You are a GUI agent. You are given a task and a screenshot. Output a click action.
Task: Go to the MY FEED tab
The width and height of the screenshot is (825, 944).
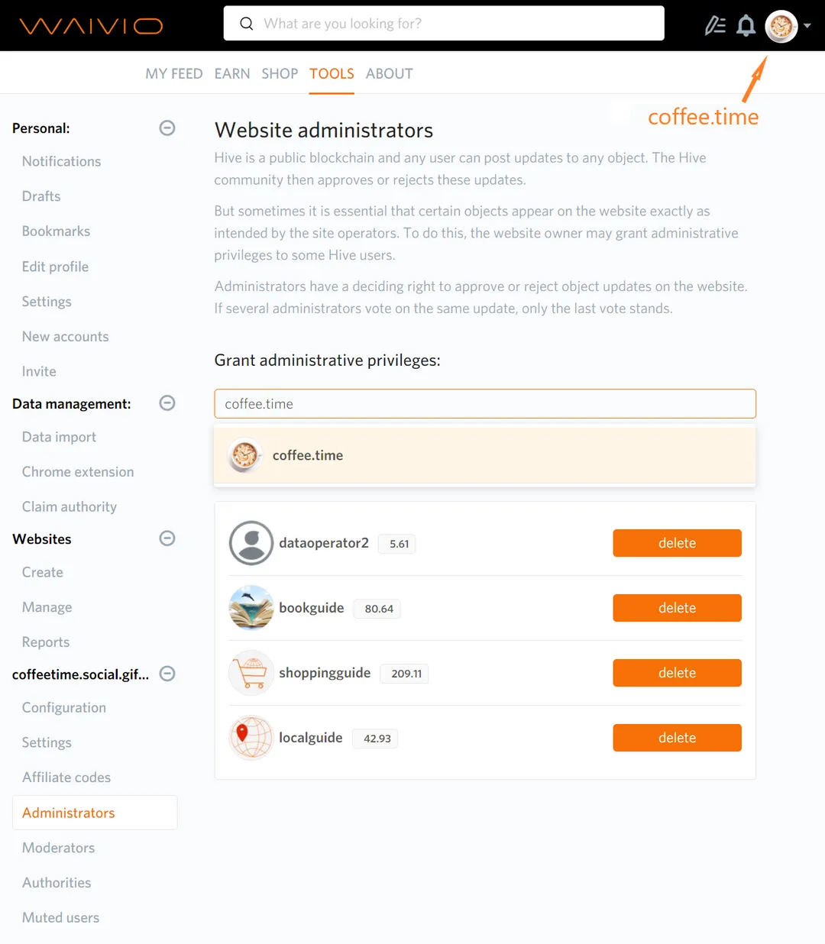[174, 73]
